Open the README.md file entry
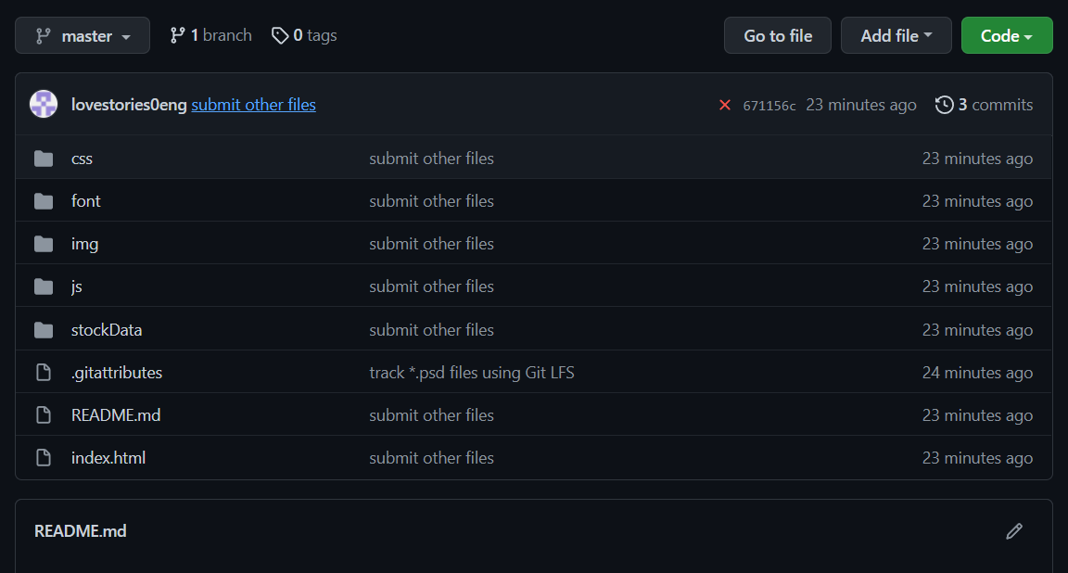Image resolution: width=1068 pixels, height=573 pixels. (116, 415)
